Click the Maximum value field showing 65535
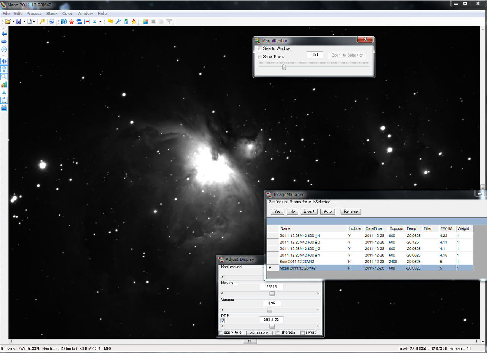Image resolution: width=487 pixels, height=353 pixels. 272,287
